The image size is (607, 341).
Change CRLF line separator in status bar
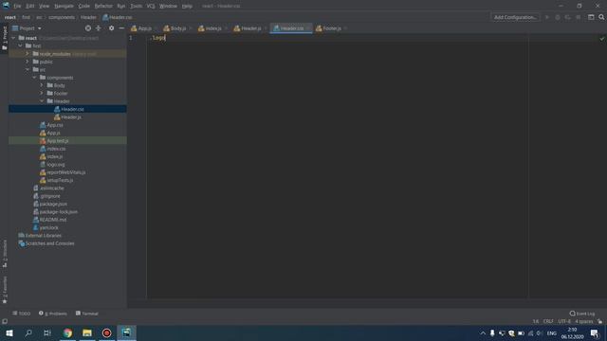[548, 321]
